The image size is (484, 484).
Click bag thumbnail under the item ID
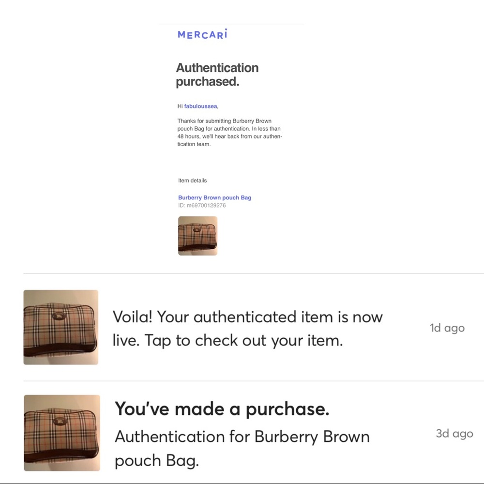197,236
